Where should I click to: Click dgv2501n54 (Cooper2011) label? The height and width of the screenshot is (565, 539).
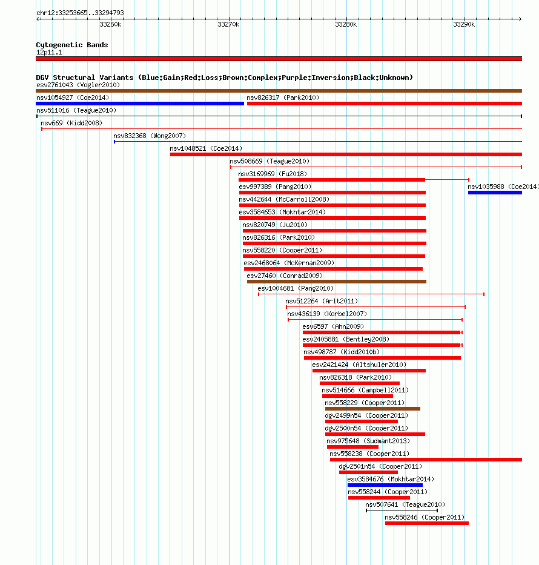[x=380, y=467]
